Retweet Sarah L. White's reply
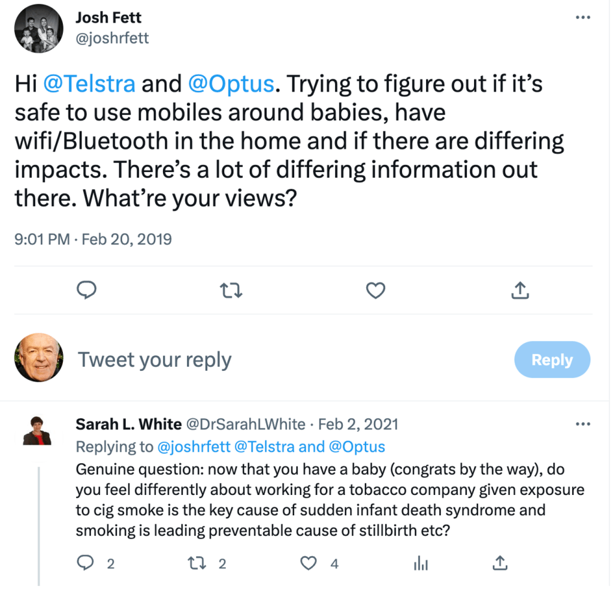613x595 pixels. (x=196, y=563)
